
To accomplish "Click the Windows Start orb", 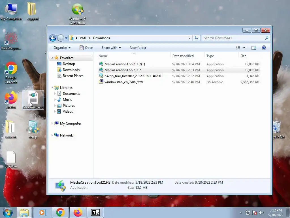I will point(8,212).
